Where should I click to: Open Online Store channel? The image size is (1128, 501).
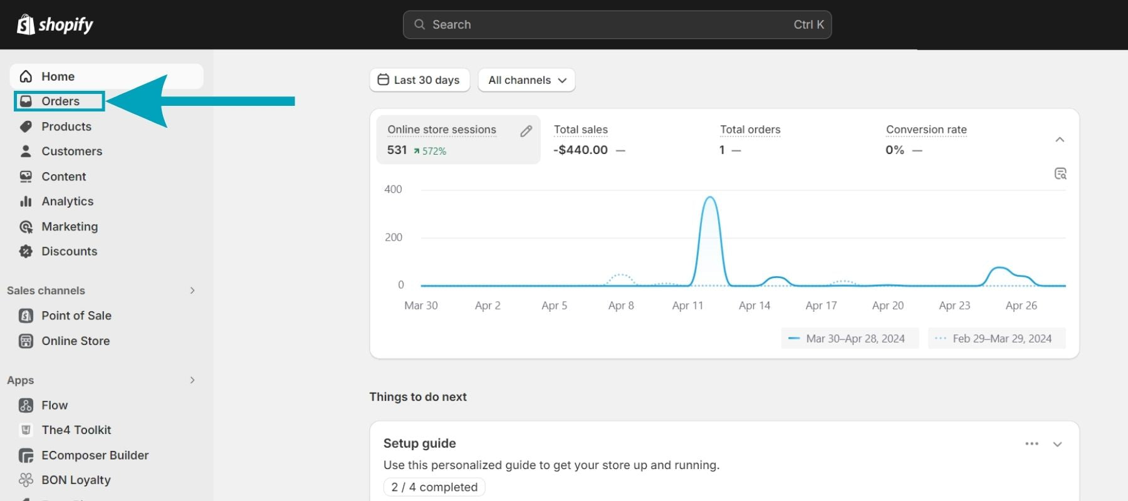pyautogui.click(x=75, y=341)
